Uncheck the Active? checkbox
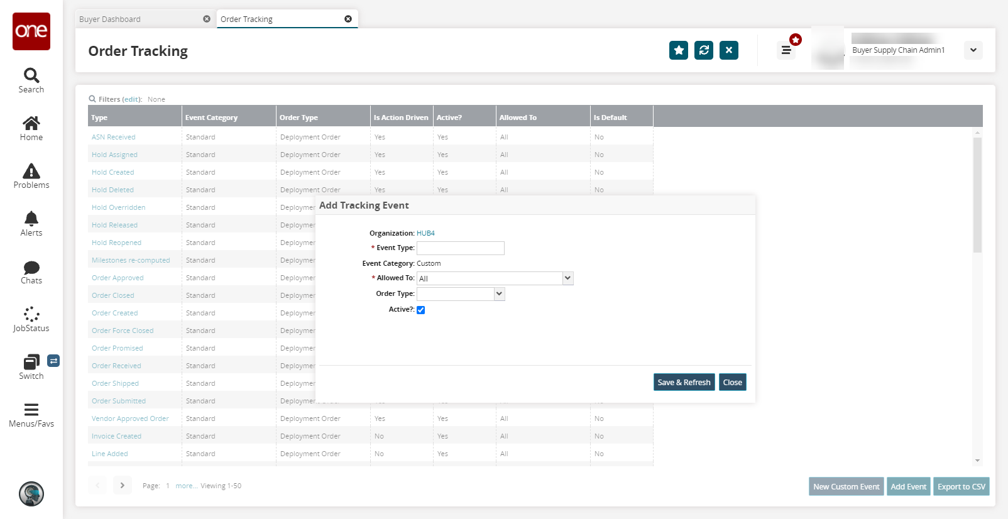1008x519 pixels. (421, 310)
